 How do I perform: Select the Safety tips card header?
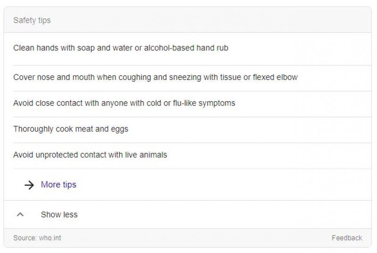point(188,20)
